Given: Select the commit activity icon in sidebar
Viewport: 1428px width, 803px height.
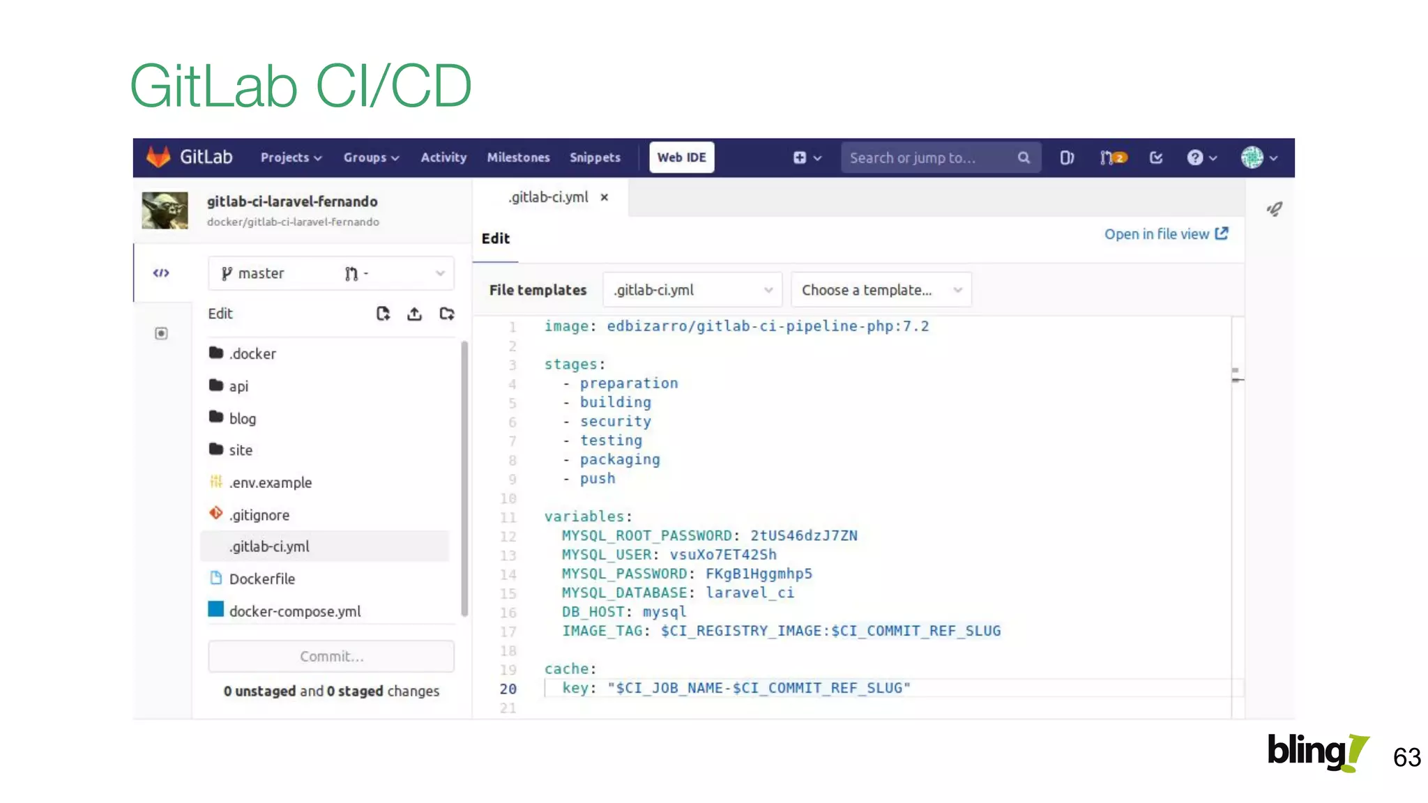Looking at the screenshot, I should pyautogui.click(x=161, y=333).
